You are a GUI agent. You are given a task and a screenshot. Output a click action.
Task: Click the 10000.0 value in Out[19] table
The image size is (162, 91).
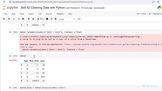pyautogui.click(x=35, y=81)
